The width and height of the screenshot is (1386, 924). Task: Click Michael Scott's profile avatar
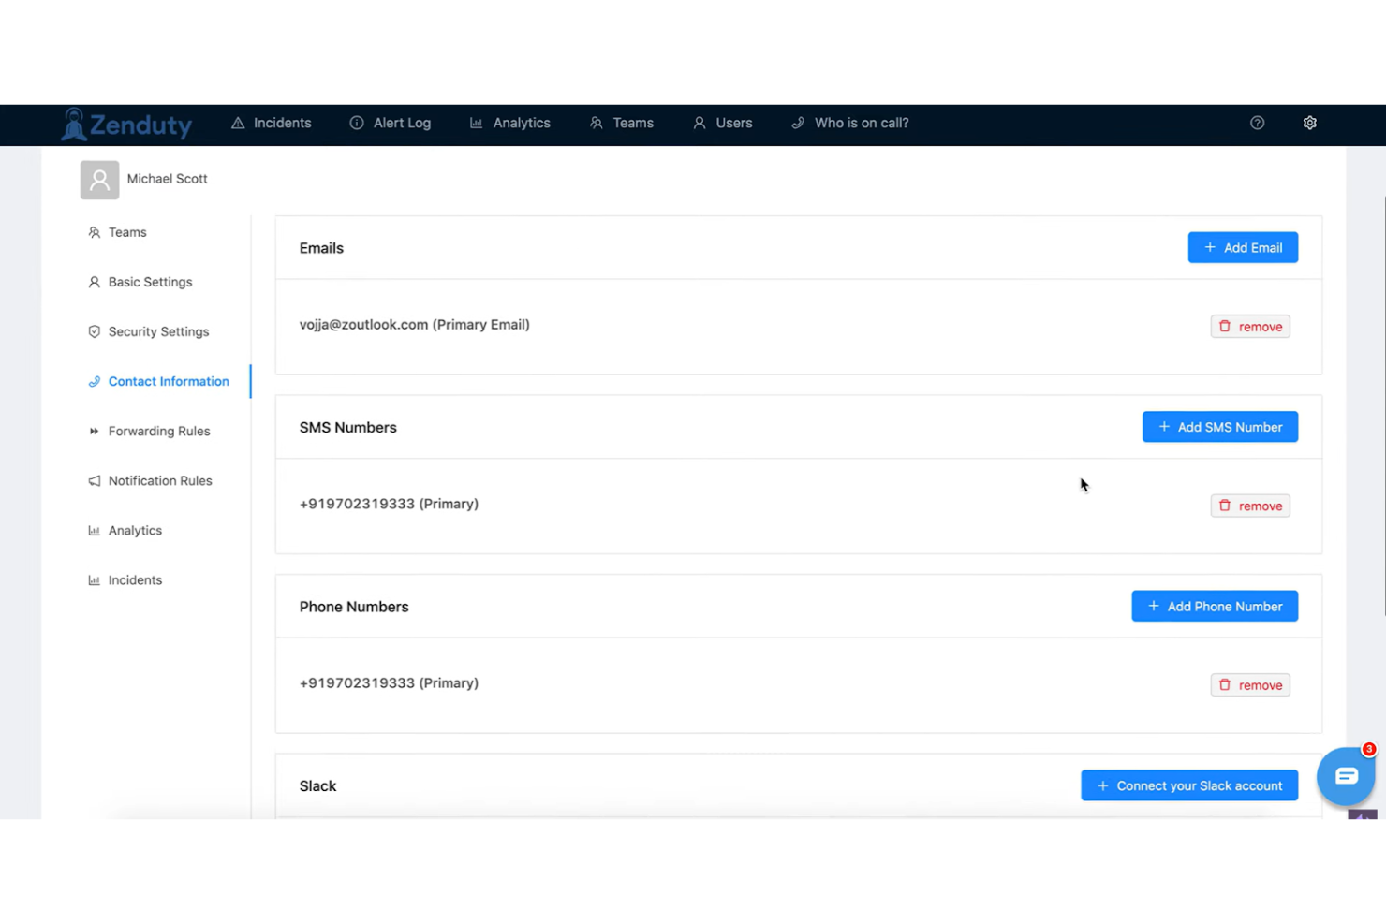[x=99, y=179]
